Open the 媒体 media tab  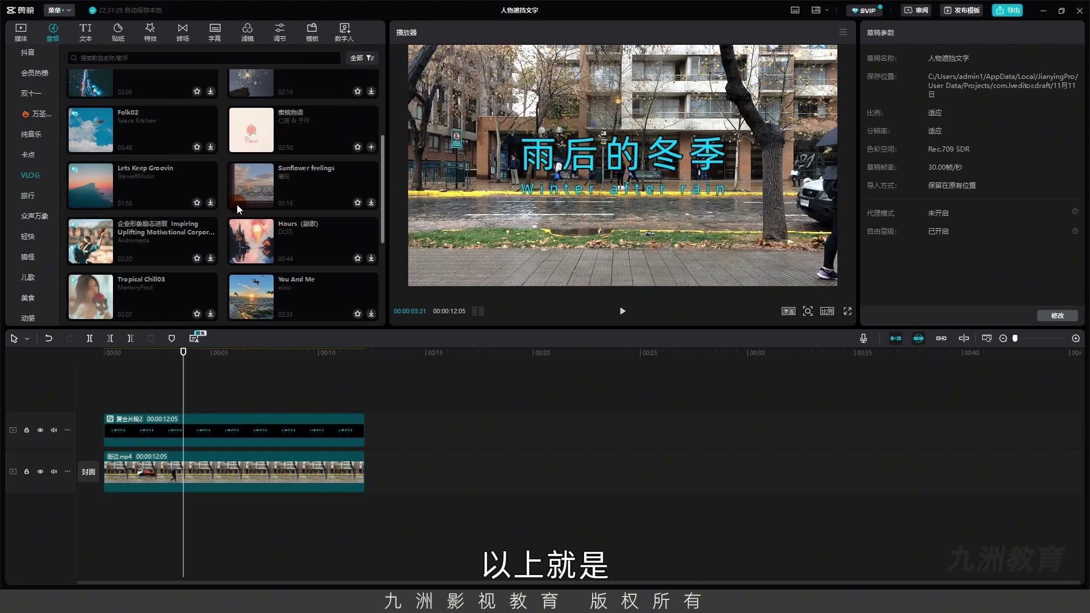(20, 32)
